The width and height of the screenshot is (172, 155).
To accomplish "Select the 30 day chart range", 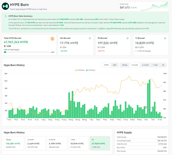I will pyautogui.click(x=125, y=65).
